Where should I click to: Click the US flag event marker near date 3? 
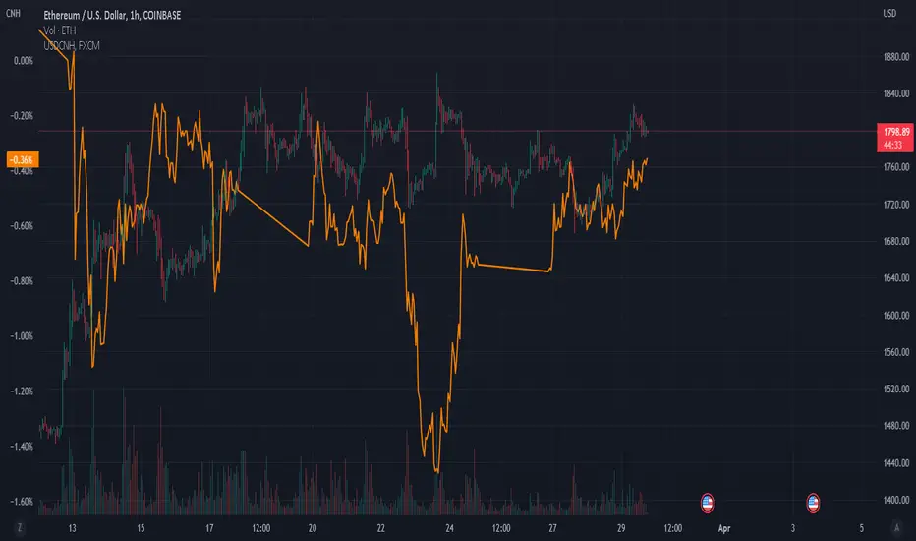813,503
